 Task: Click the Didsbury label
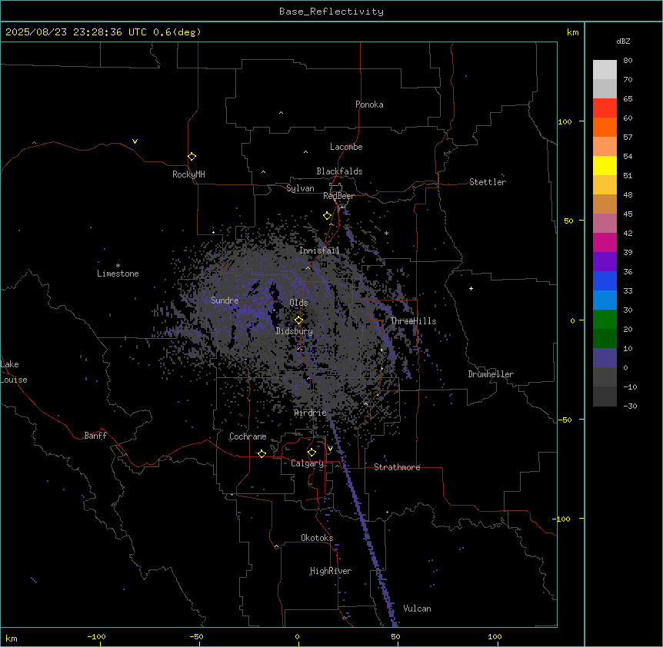click(x=295, y=331)
